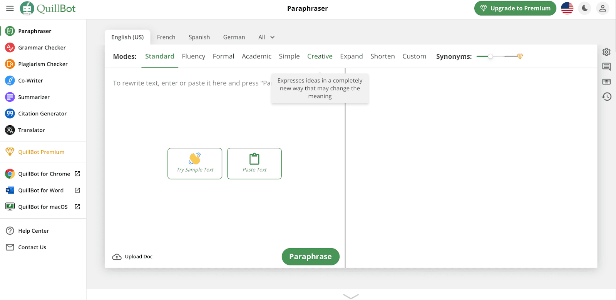Click the QuillBot Premium diamond icon
The image size is (616, 300).
point(10,152)
